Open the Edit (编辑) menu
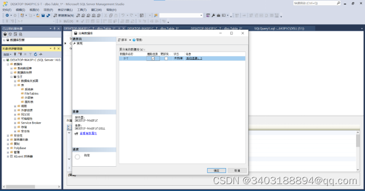Image resolution: width=365 pixels, height=191 pixels. click(20, 10)
